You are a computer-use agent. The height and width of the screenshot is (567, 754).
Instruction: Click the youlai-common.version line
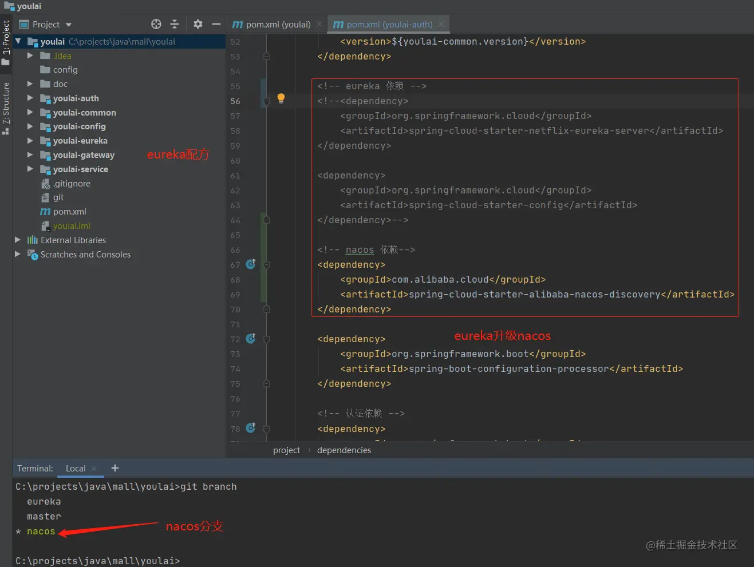(463, 41)
